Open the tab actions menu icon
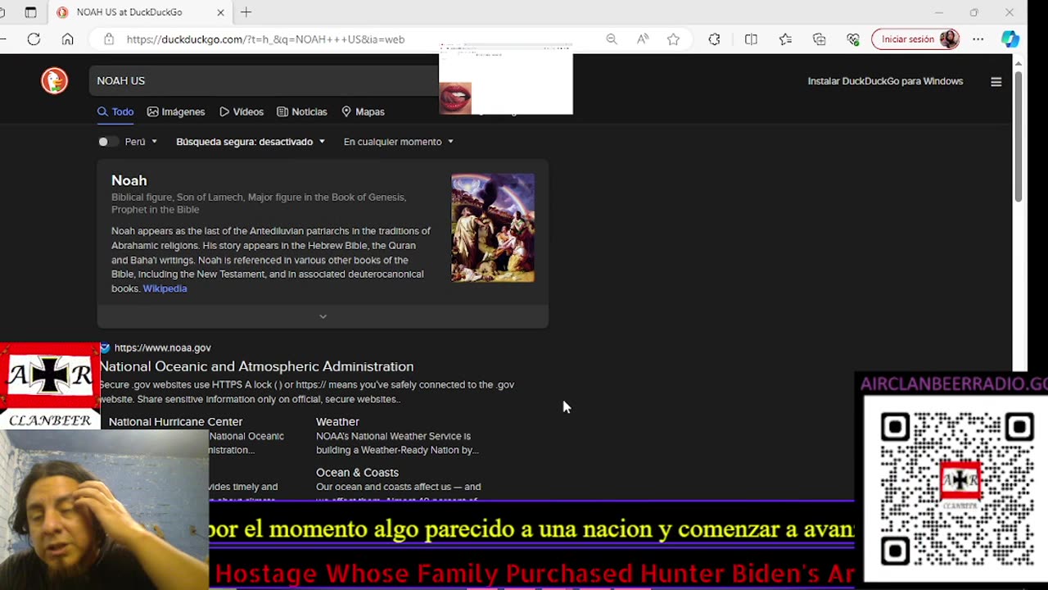 click(30, 12)
